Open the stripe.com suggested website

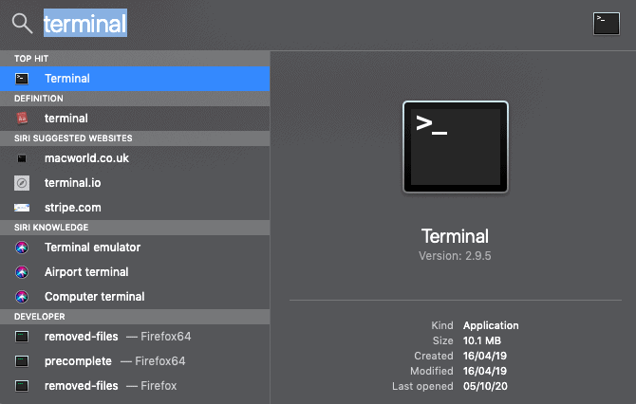pos(135,208)
